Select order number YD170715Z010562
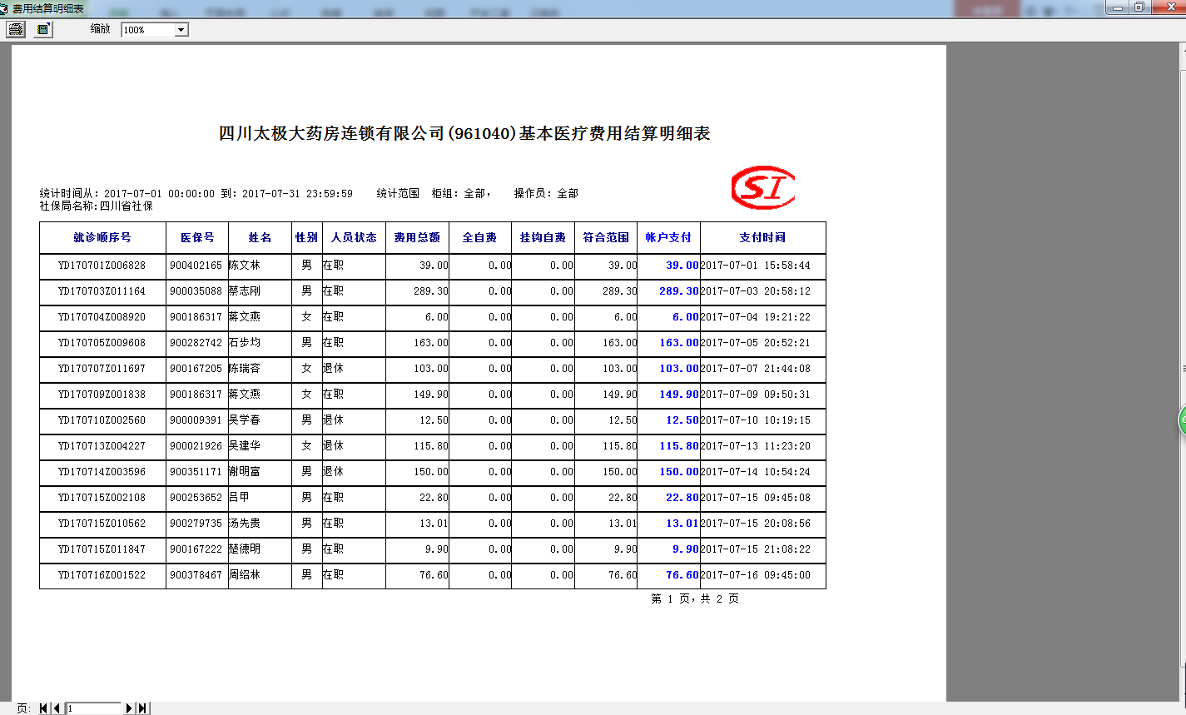 102,524
